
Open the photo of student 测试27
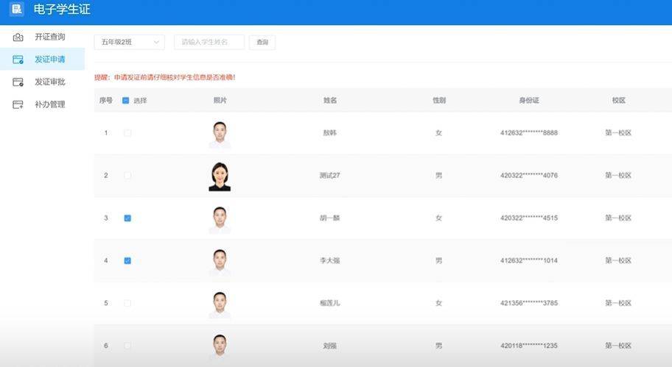click(x=220, y=177)
